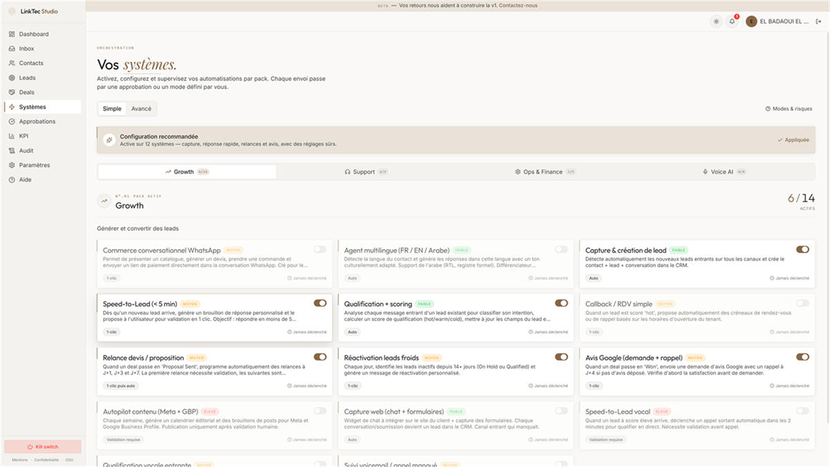Select the Avancé mode tab
Viewport: 830px width, 467px height.
pos(141,109)
